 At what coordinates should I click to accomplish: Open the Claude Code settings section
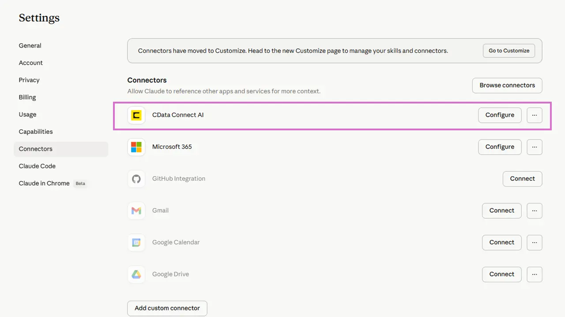37,166
